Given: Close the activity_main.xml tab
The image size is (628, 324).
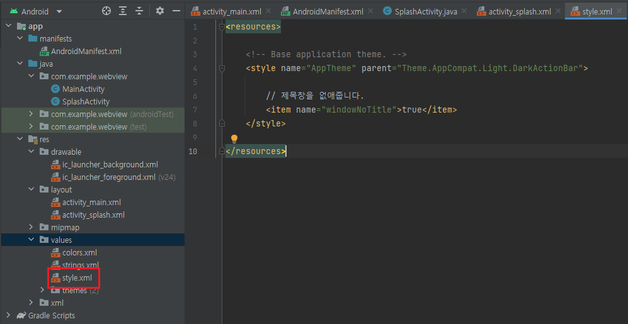Looking at the screenshot, I should click(x=268, y=11).
